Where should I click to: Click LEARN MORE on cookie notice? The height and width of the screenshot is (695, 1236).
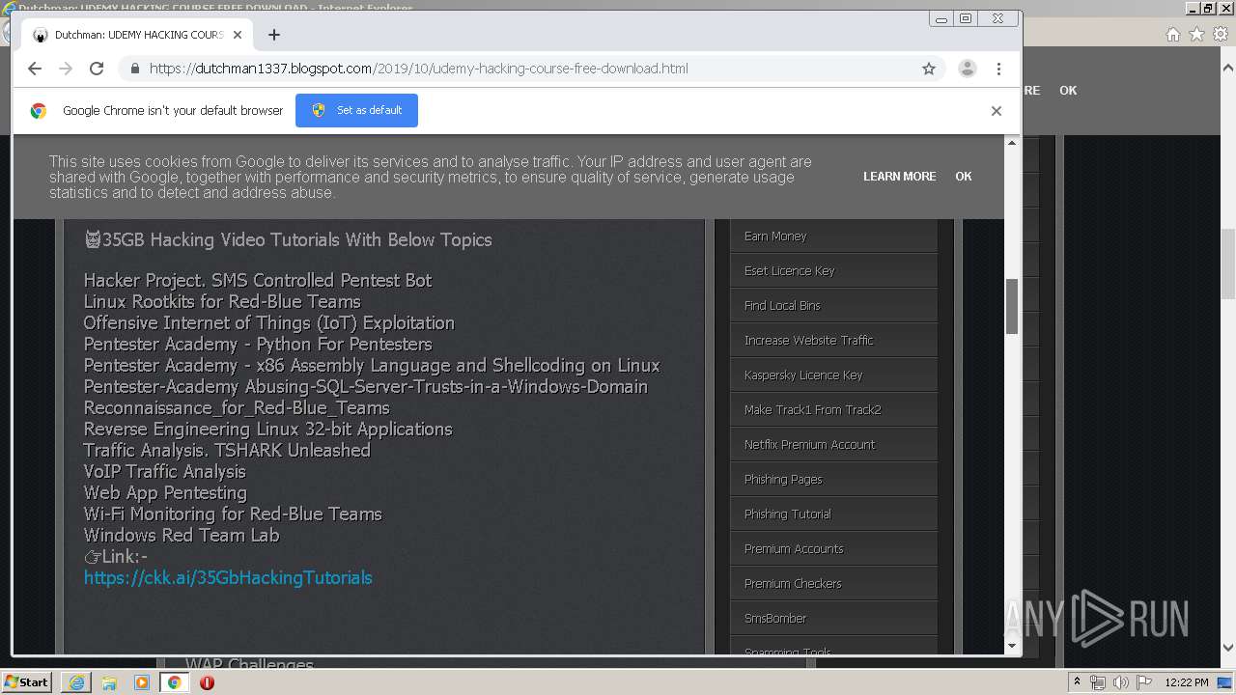click(x=900, y=177)
